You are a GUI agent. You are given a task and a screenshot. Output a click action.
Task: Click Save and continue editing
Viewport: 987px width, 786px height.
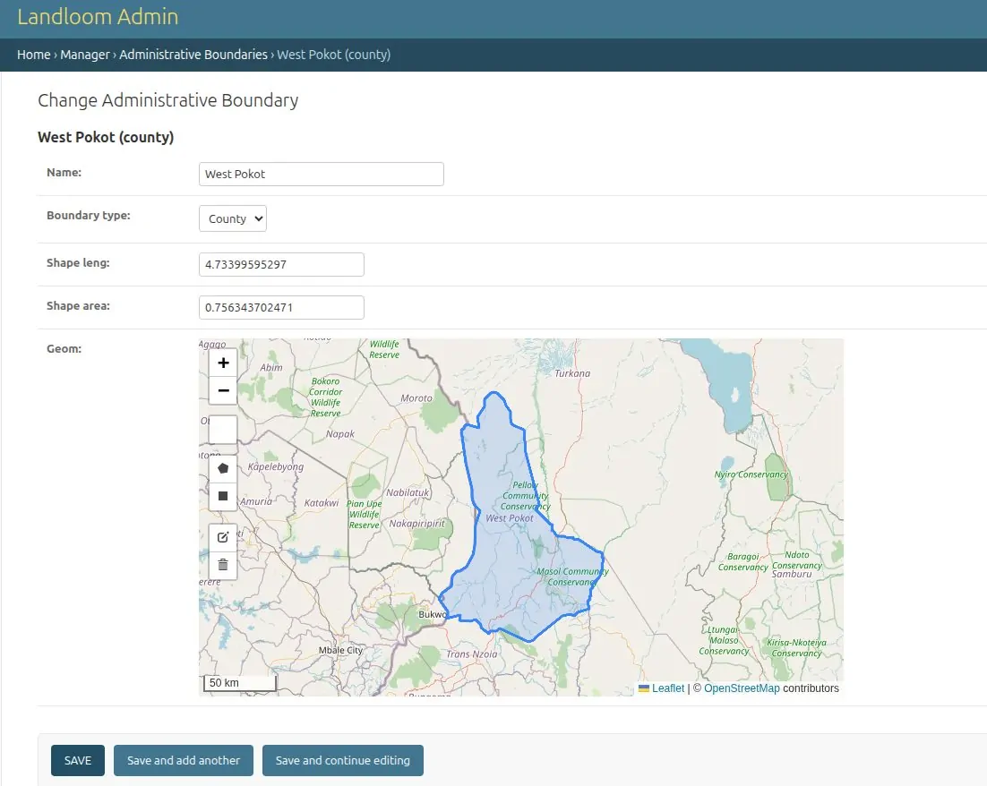(343, 760)
